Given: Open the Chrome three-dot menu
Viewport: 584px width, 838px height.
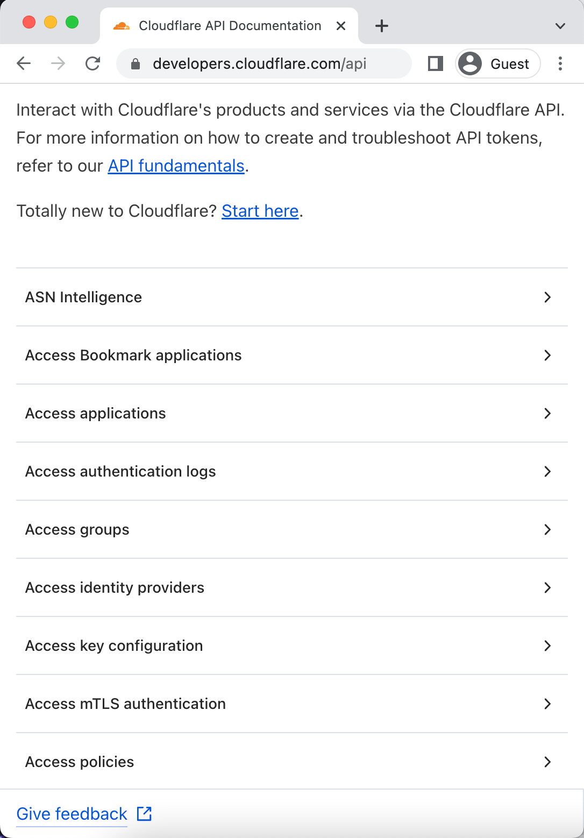Looking at the screenshot, I should 560,63.
